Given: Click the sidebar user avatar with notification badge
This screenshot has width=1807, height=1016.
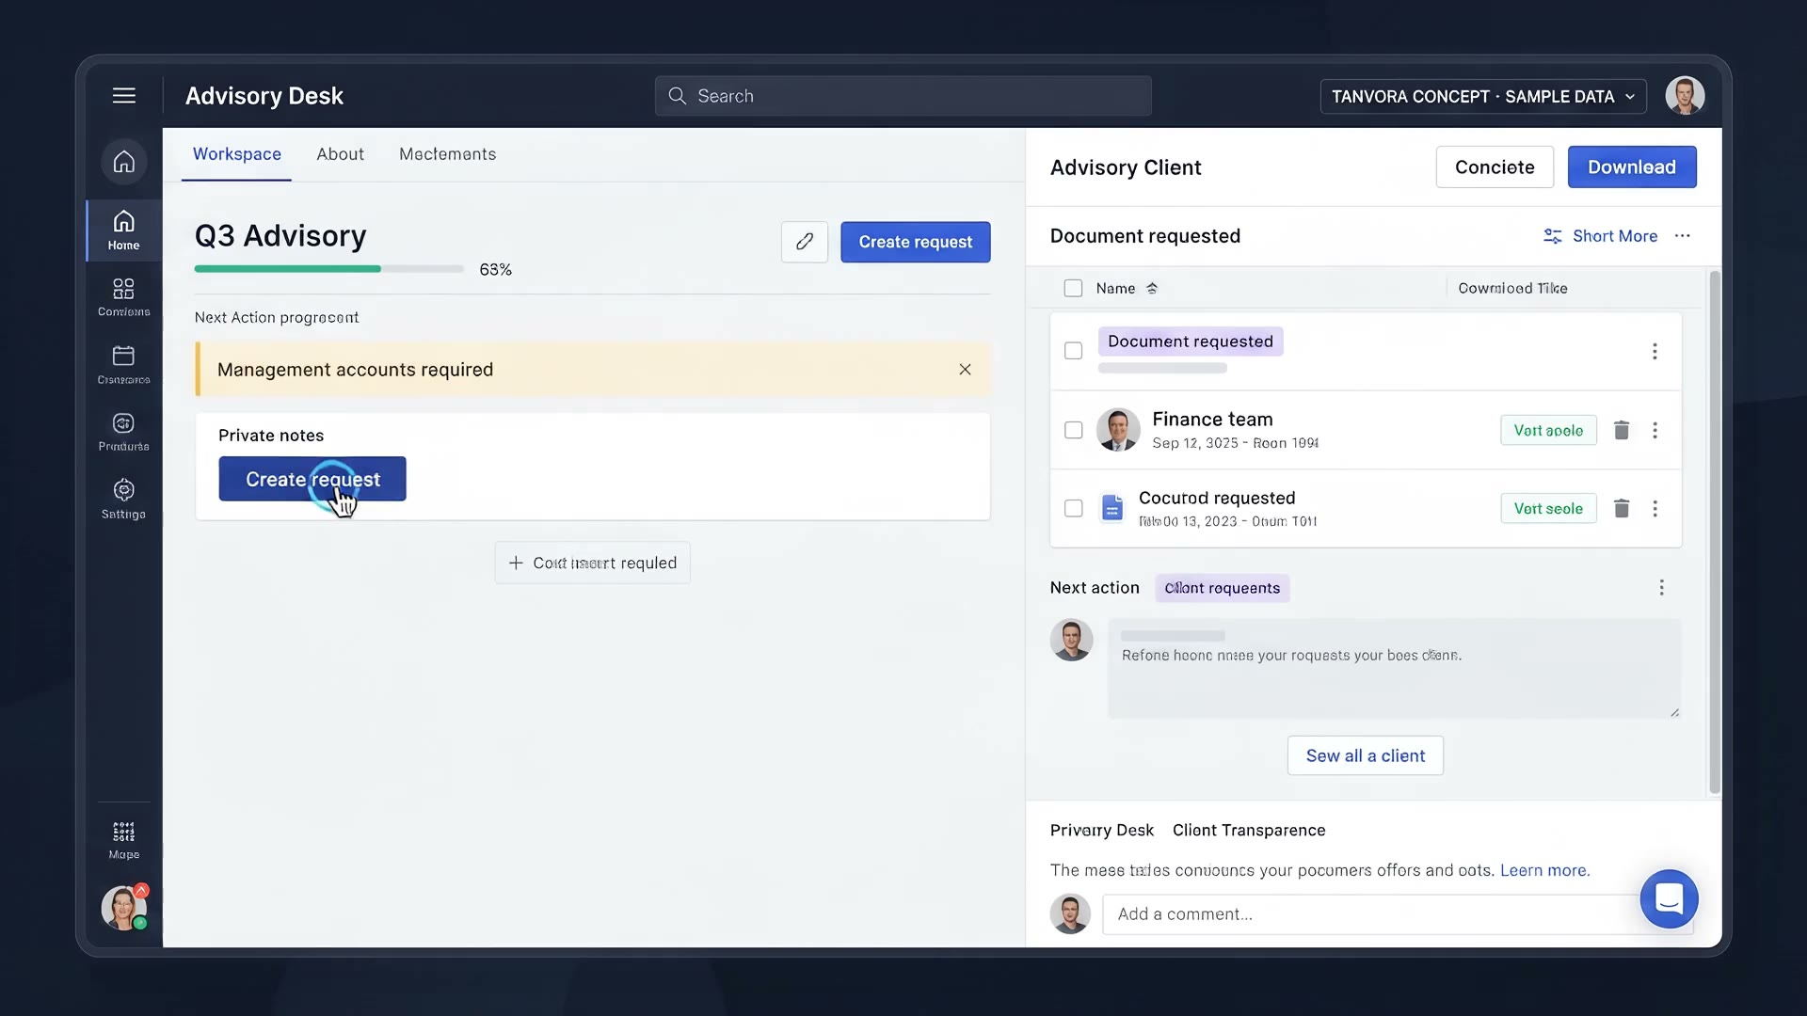Looking at the screenshot, I should pyautogui.click(x=124, y=908).
